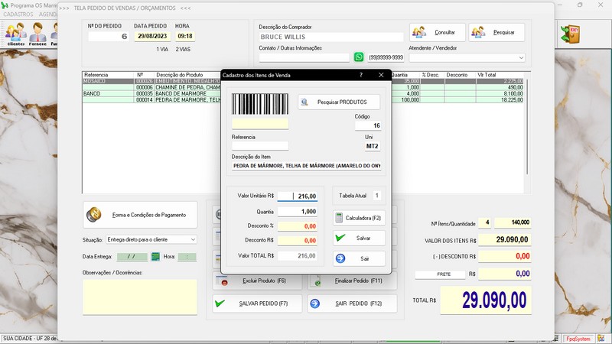The height and width of the screenshot is (344, 612).
Task: Open Fornece suppliers icon in main toolbar
Action: click(x=37, y=34)
